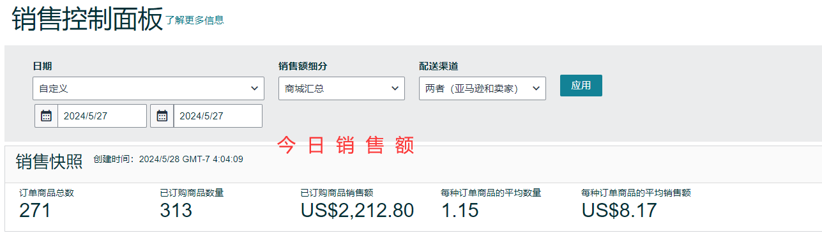Click the red 今日销售额 annotation text

click(x=346, y=146)
